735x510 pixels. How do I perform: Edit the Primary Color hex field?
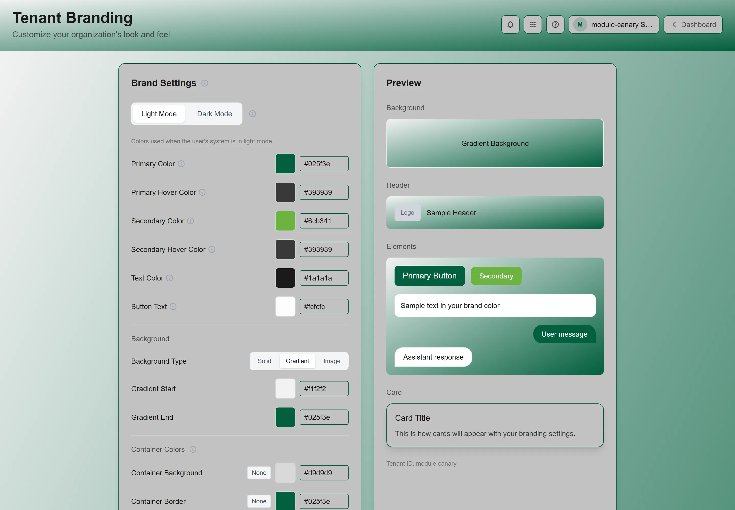324,164
